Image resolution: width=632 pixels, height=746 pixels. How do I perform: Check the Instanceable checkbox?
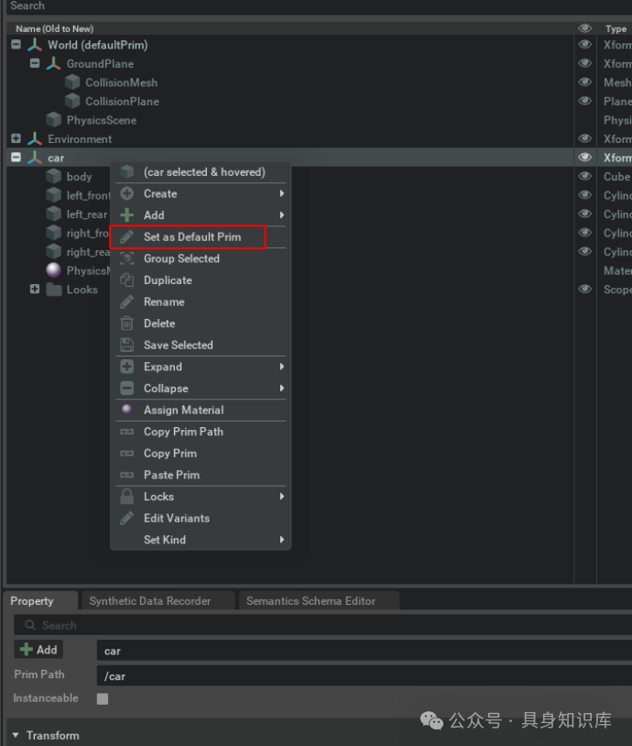[103, 698]
